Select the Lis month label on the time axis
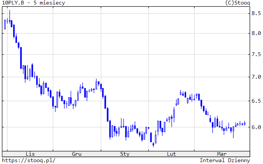This screenshot has width=263, height=164. (x=30, y=154)
